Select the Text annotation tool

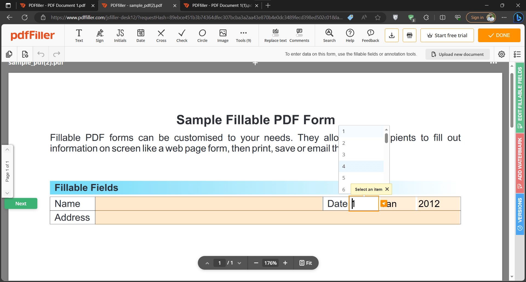79,35
